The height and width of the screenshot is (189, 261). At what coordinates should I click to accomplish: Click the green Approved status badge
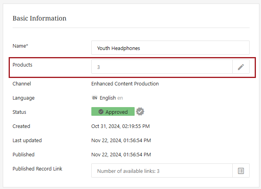click(113, 112)
